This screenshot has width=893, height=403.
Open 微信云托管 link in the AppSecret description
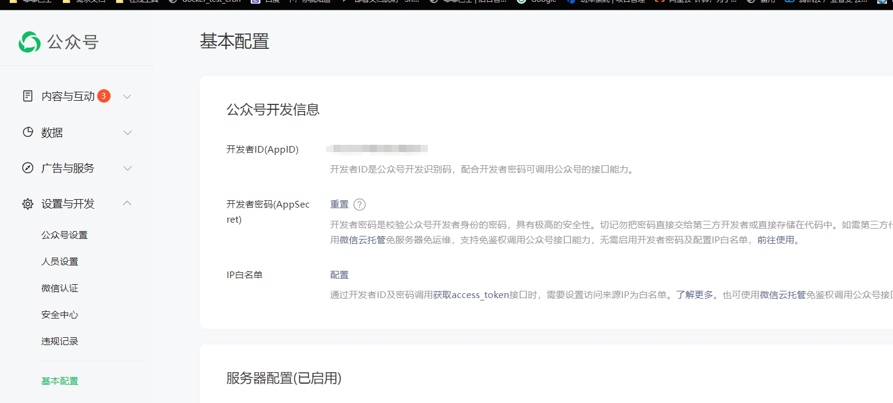pos(363,240)
